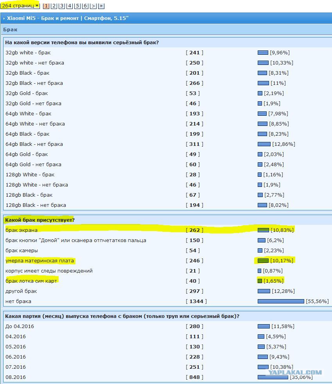Click the next page '>' button
The height and width of the screenshot is (384, 332).
click(93, 6)
